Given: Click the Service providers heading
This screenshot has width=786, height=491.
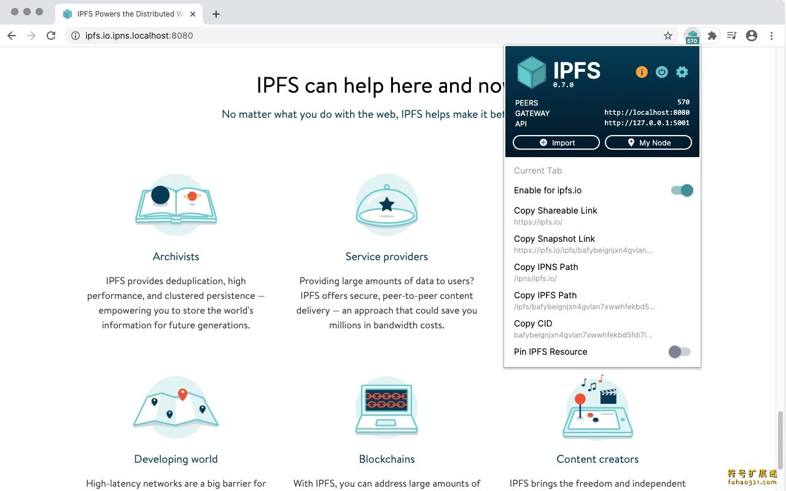Looking at the screenshot, I should (x=387, y=257).
